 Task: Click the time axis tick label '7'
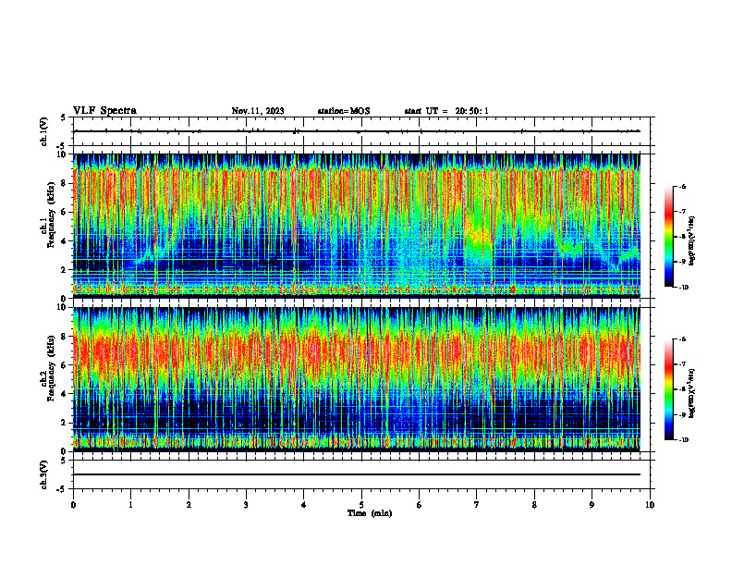pyautogui.click(x=477, y=505)
